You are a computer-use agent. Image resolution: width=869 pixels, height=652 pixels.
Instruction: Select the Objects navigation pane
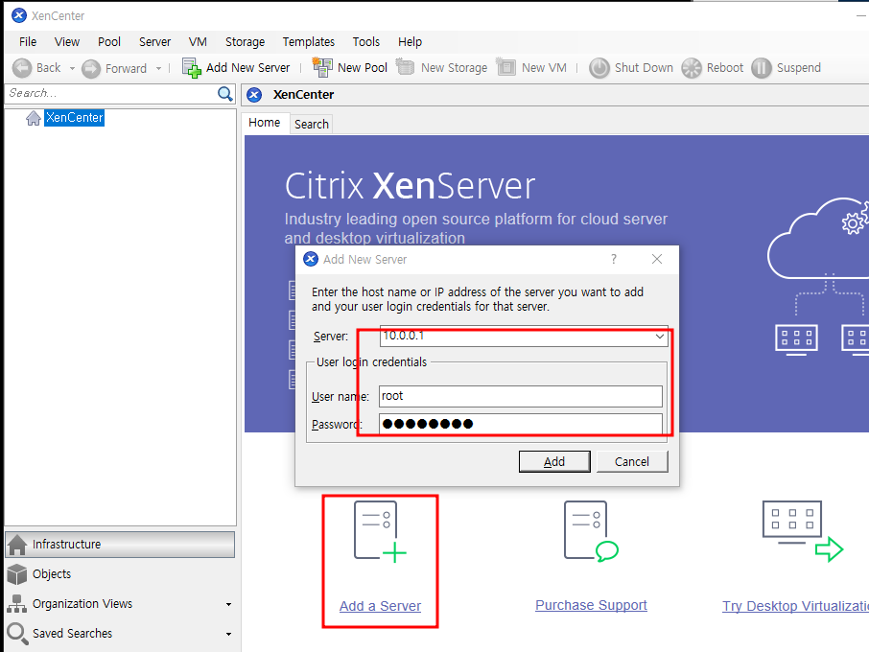point(120,574)
